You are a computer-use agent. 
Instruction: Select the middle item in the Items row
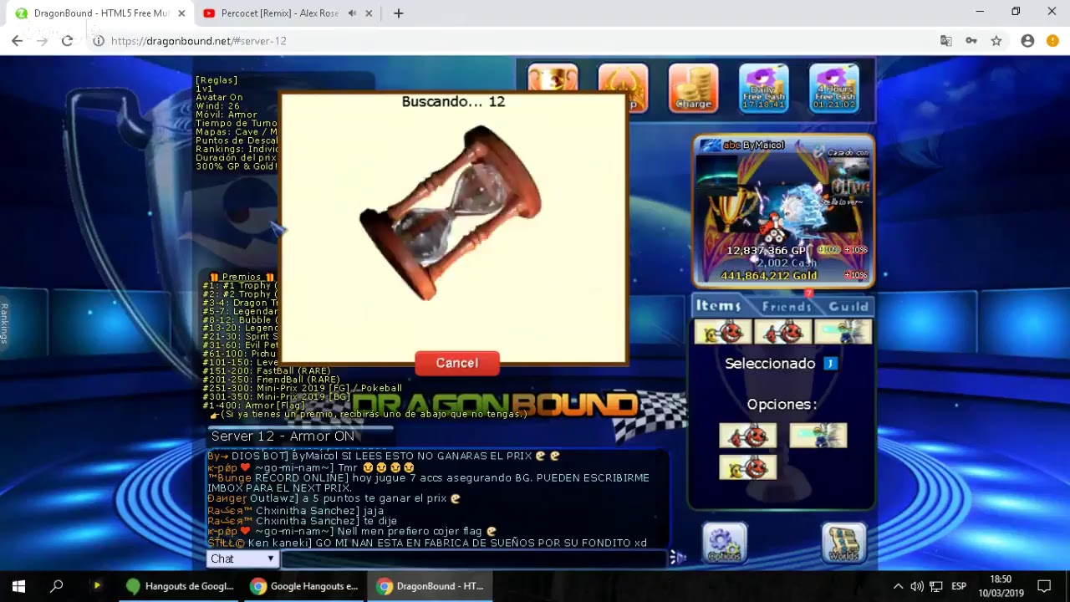(783, 333)
